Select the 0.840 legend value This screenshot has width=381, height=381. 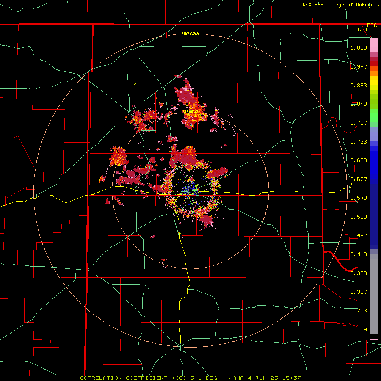(x=359, y=104)
